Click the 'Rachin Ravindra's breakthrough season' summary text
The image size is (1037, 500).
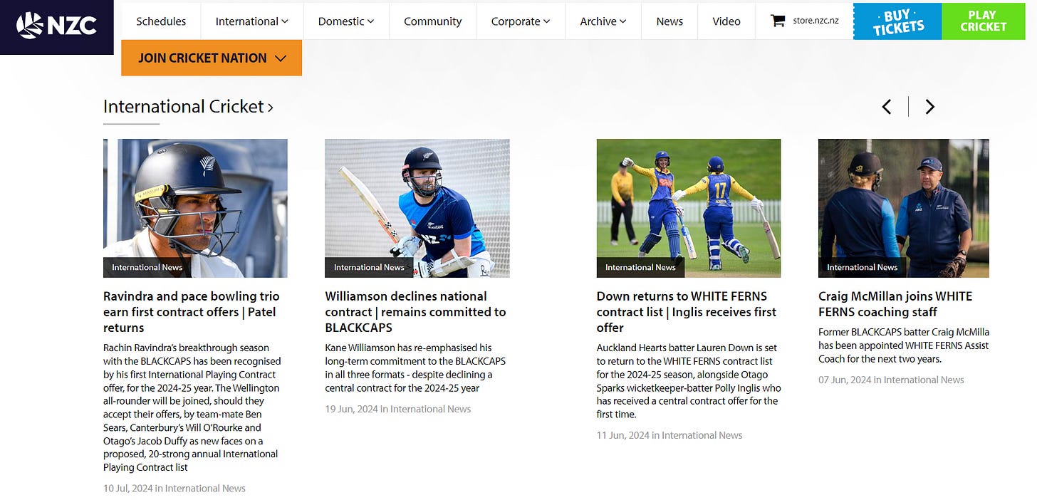click(192, 407)
